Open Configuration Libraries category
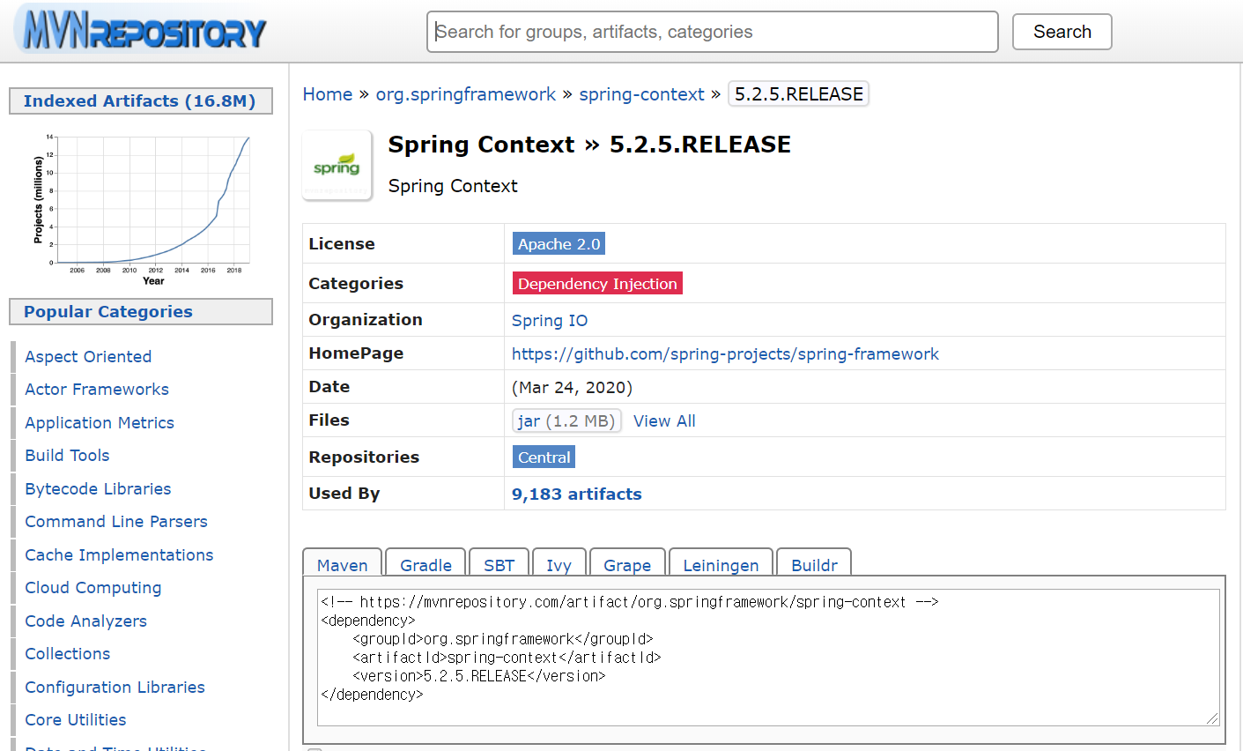The image size is (1243, 751). pyautogui.click(x=115, y=688)
